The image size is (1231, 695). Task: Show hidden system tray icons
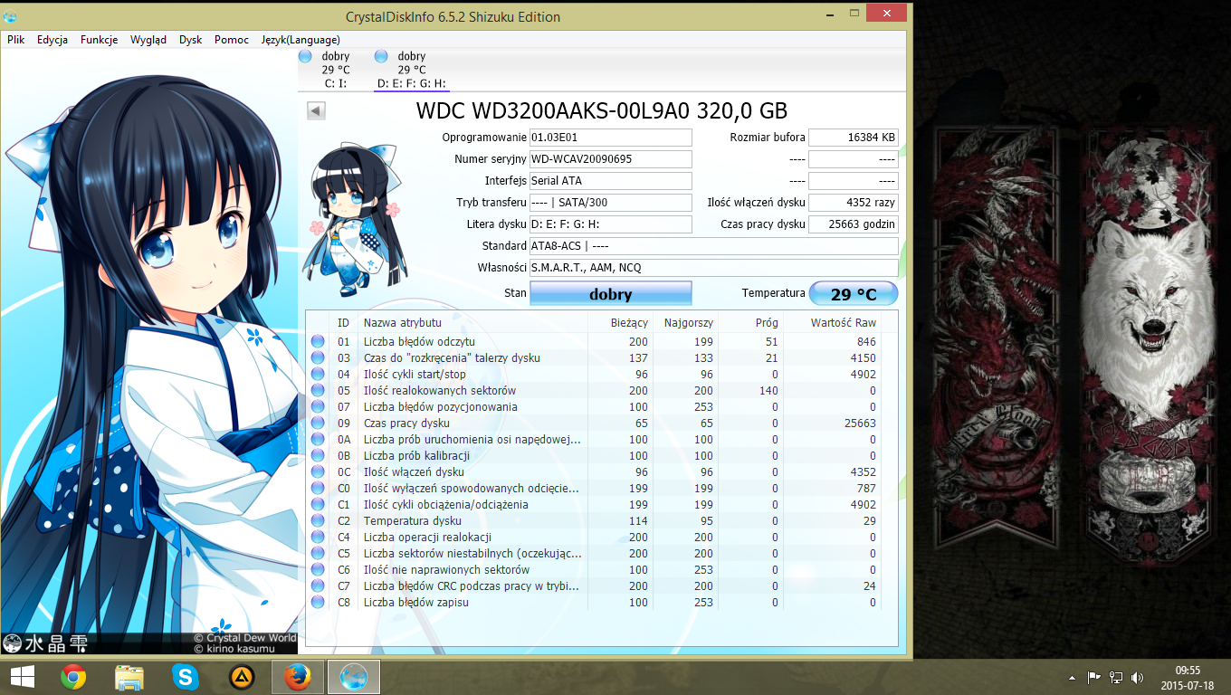[1074, 678]
